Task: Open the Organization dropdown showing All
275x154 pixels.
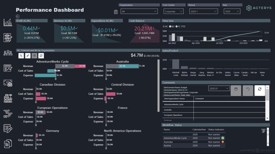Action: [x=139, y=11]
